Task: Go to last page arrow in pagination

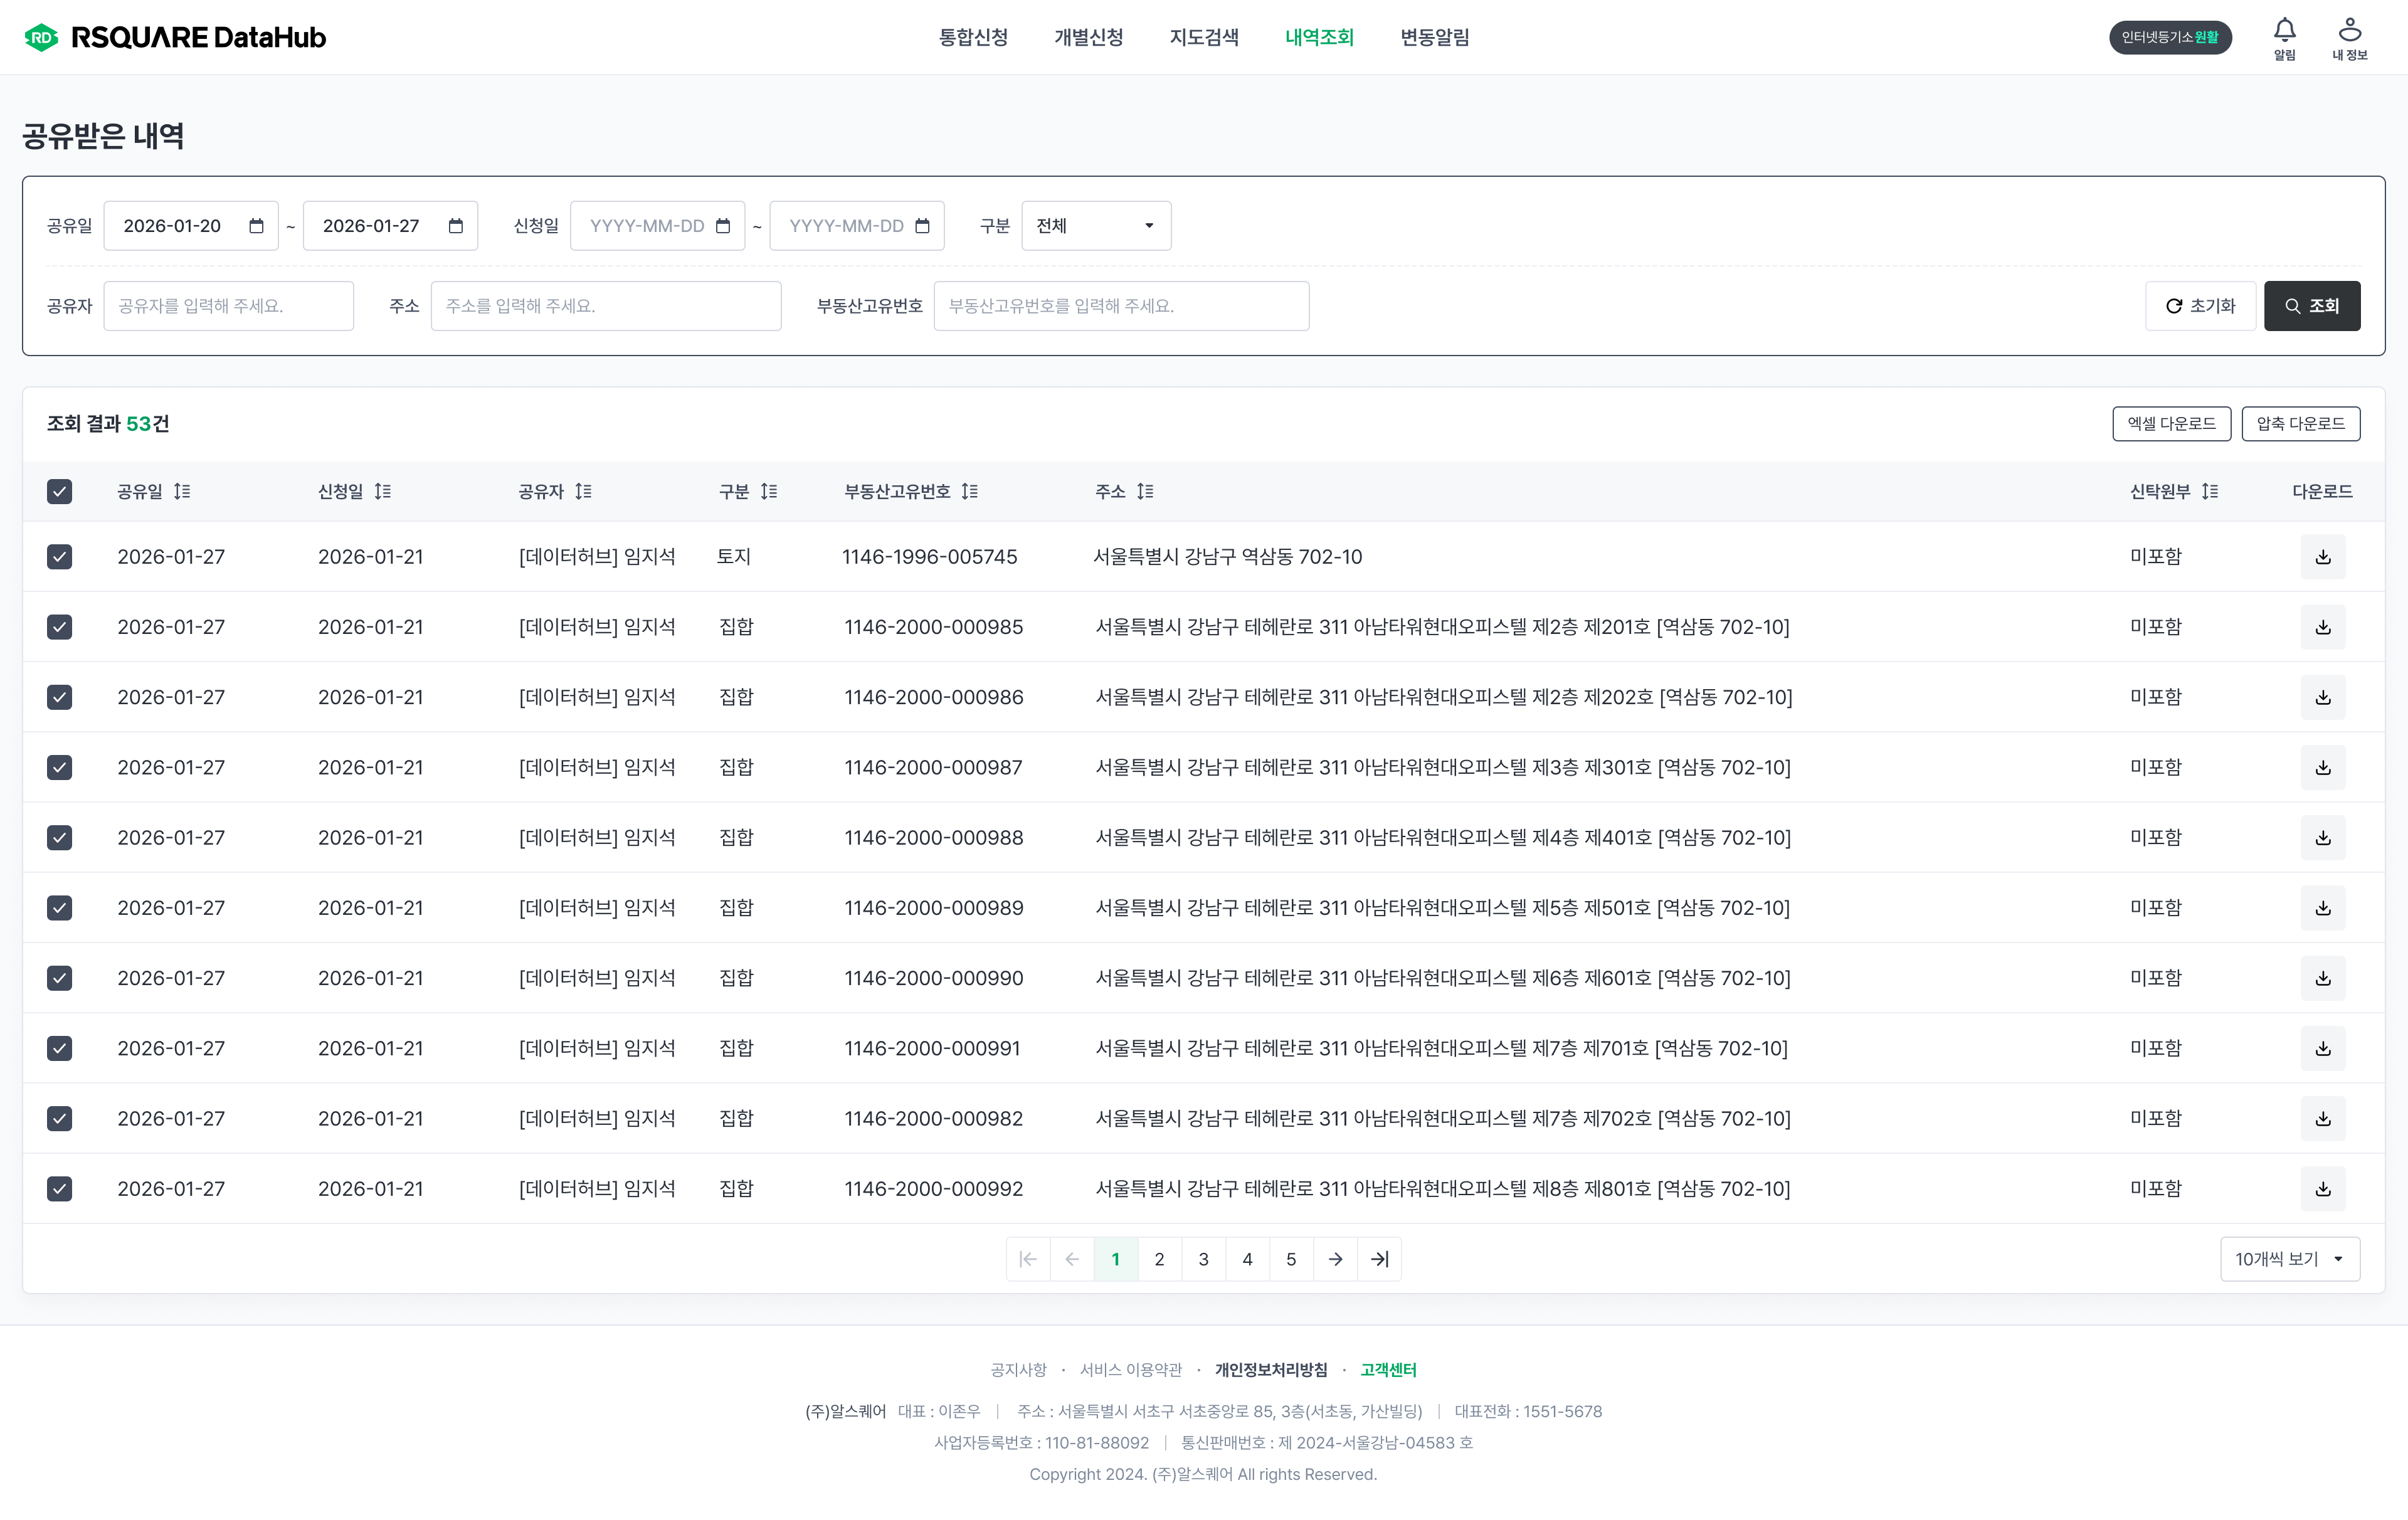Action: pos(1379,1259)
